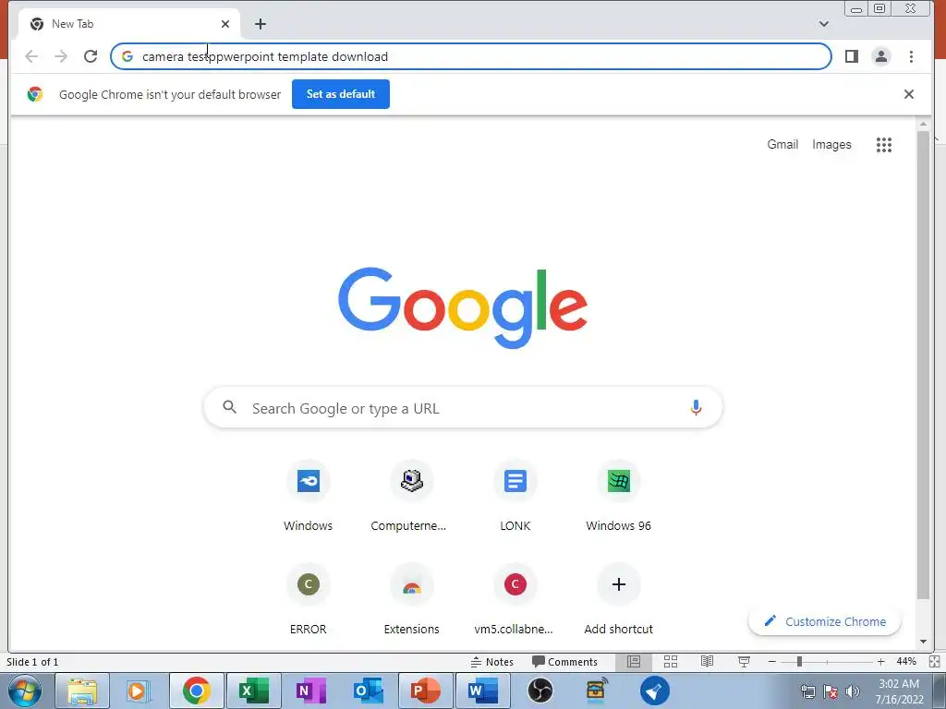Click the 44% zoom level
The height and width of the screenshot is (709, 946).
point(906,662)
